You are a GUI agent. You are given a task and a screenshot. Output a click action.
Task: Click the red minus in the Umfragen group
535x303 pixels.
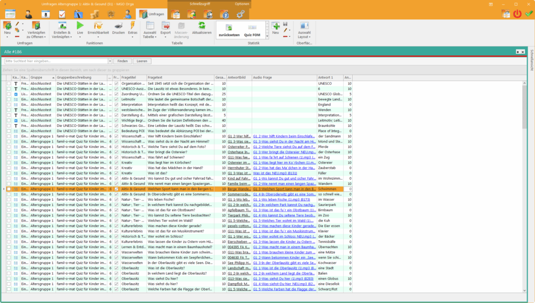17,37
